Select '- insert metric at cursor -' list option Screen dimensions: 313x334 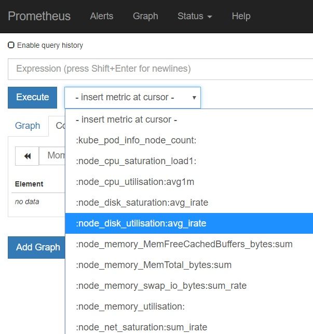click(x=189, y=119)
